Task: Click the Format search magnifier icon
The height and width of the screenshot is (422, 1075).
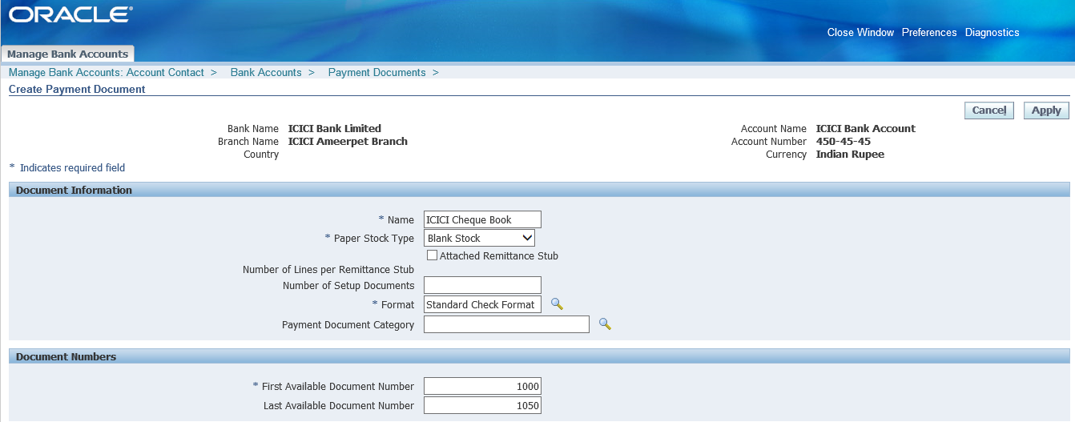Action: point(557,304)
